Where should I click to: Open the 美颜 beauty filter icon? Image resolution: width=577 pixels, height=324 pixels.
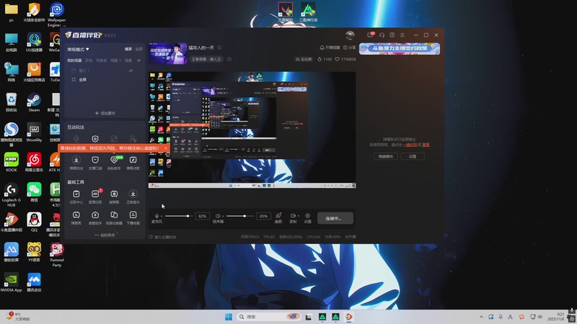pos(278,215)
